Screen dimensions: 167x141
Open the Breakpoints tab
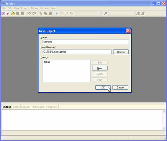point(51,107)
